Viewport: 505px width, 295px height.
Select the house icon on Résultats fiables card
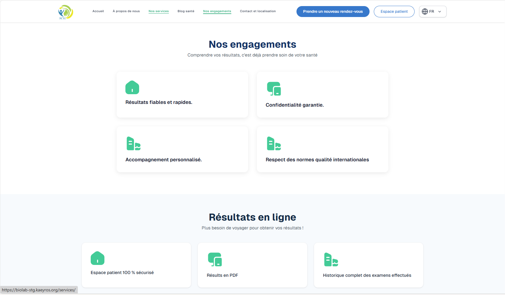click(x=132, y=87)
